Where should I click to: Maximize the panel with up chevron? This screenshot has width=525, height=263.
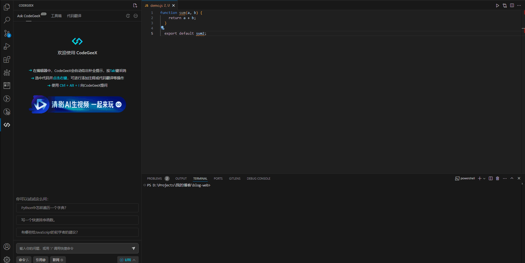[512, 178]
